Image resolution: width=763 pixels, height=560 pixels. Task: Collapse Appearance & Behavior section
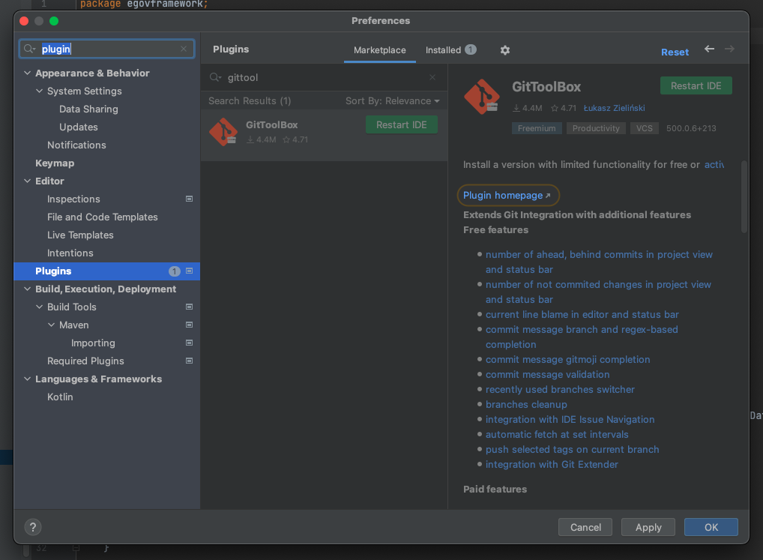(27, 73)
